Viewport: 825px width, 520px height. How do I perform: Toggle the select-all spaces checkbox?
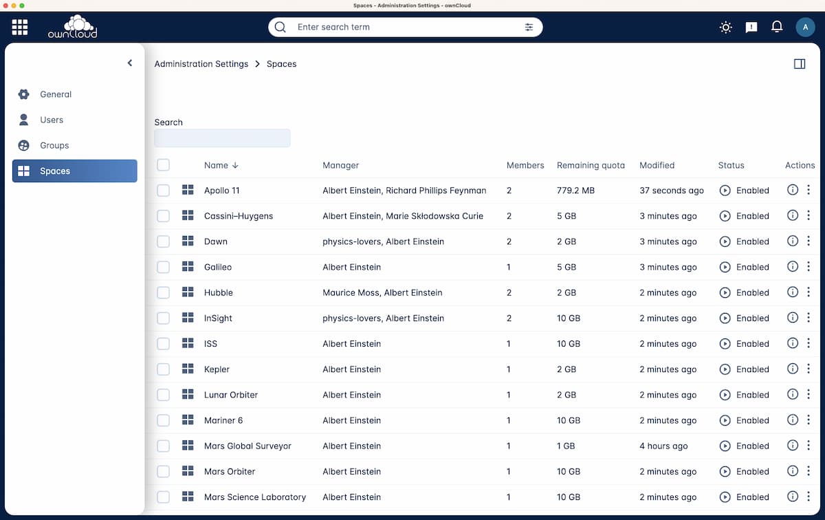[x=163, y=165]
